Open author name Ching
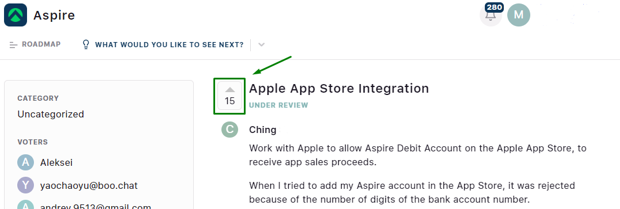Image resolution: width=620 pixels, height=209 pixels. pyautogui.click(x=262, y=130)
